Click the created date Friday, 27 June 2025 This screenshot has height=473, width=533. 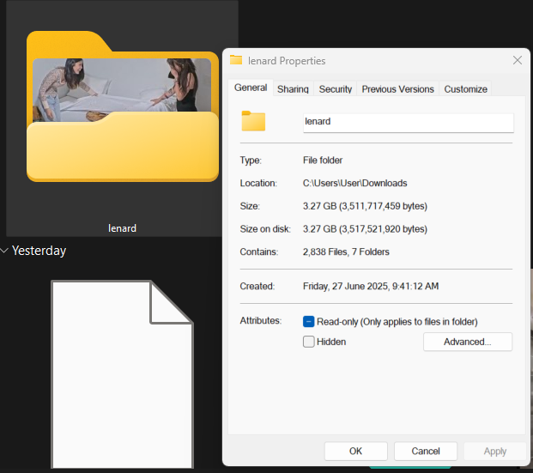tap(371, 287)
